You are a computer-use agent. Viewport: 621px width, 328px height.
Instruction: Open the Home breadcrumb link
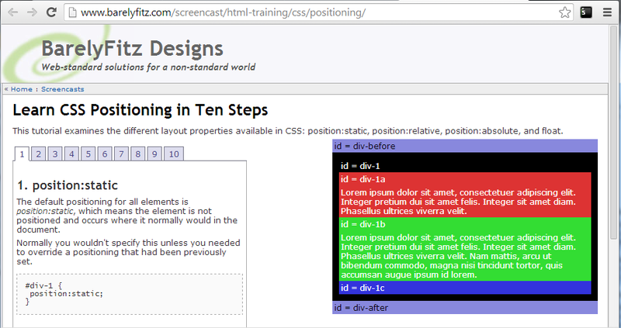(22, 89)
